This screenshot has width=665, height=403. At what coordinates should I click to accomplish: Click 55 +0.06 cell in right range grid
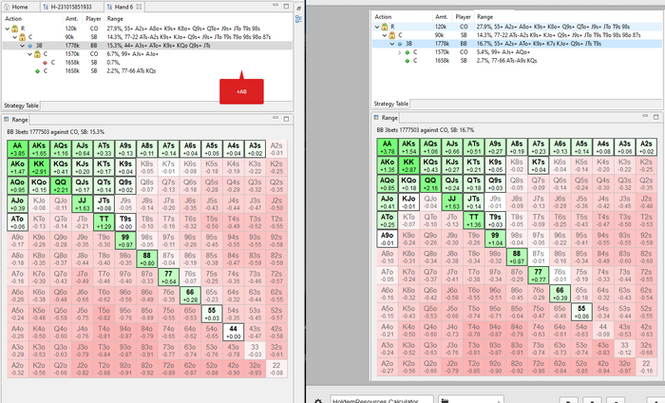[581, 312]
